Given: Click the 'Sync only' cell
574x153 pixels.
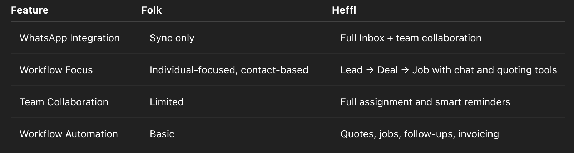Looking at the screenshot, I should click(172, 38).
